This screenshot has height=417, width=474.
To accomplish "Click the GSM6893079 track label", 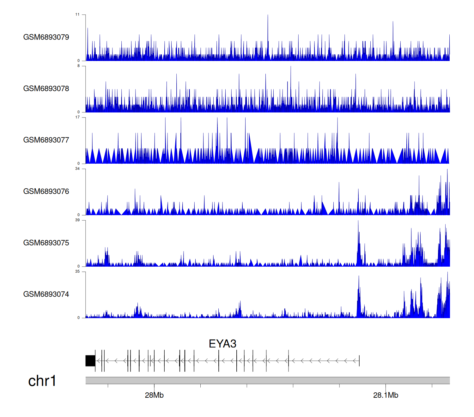I will pyautogui.click(x=46, y=37).
